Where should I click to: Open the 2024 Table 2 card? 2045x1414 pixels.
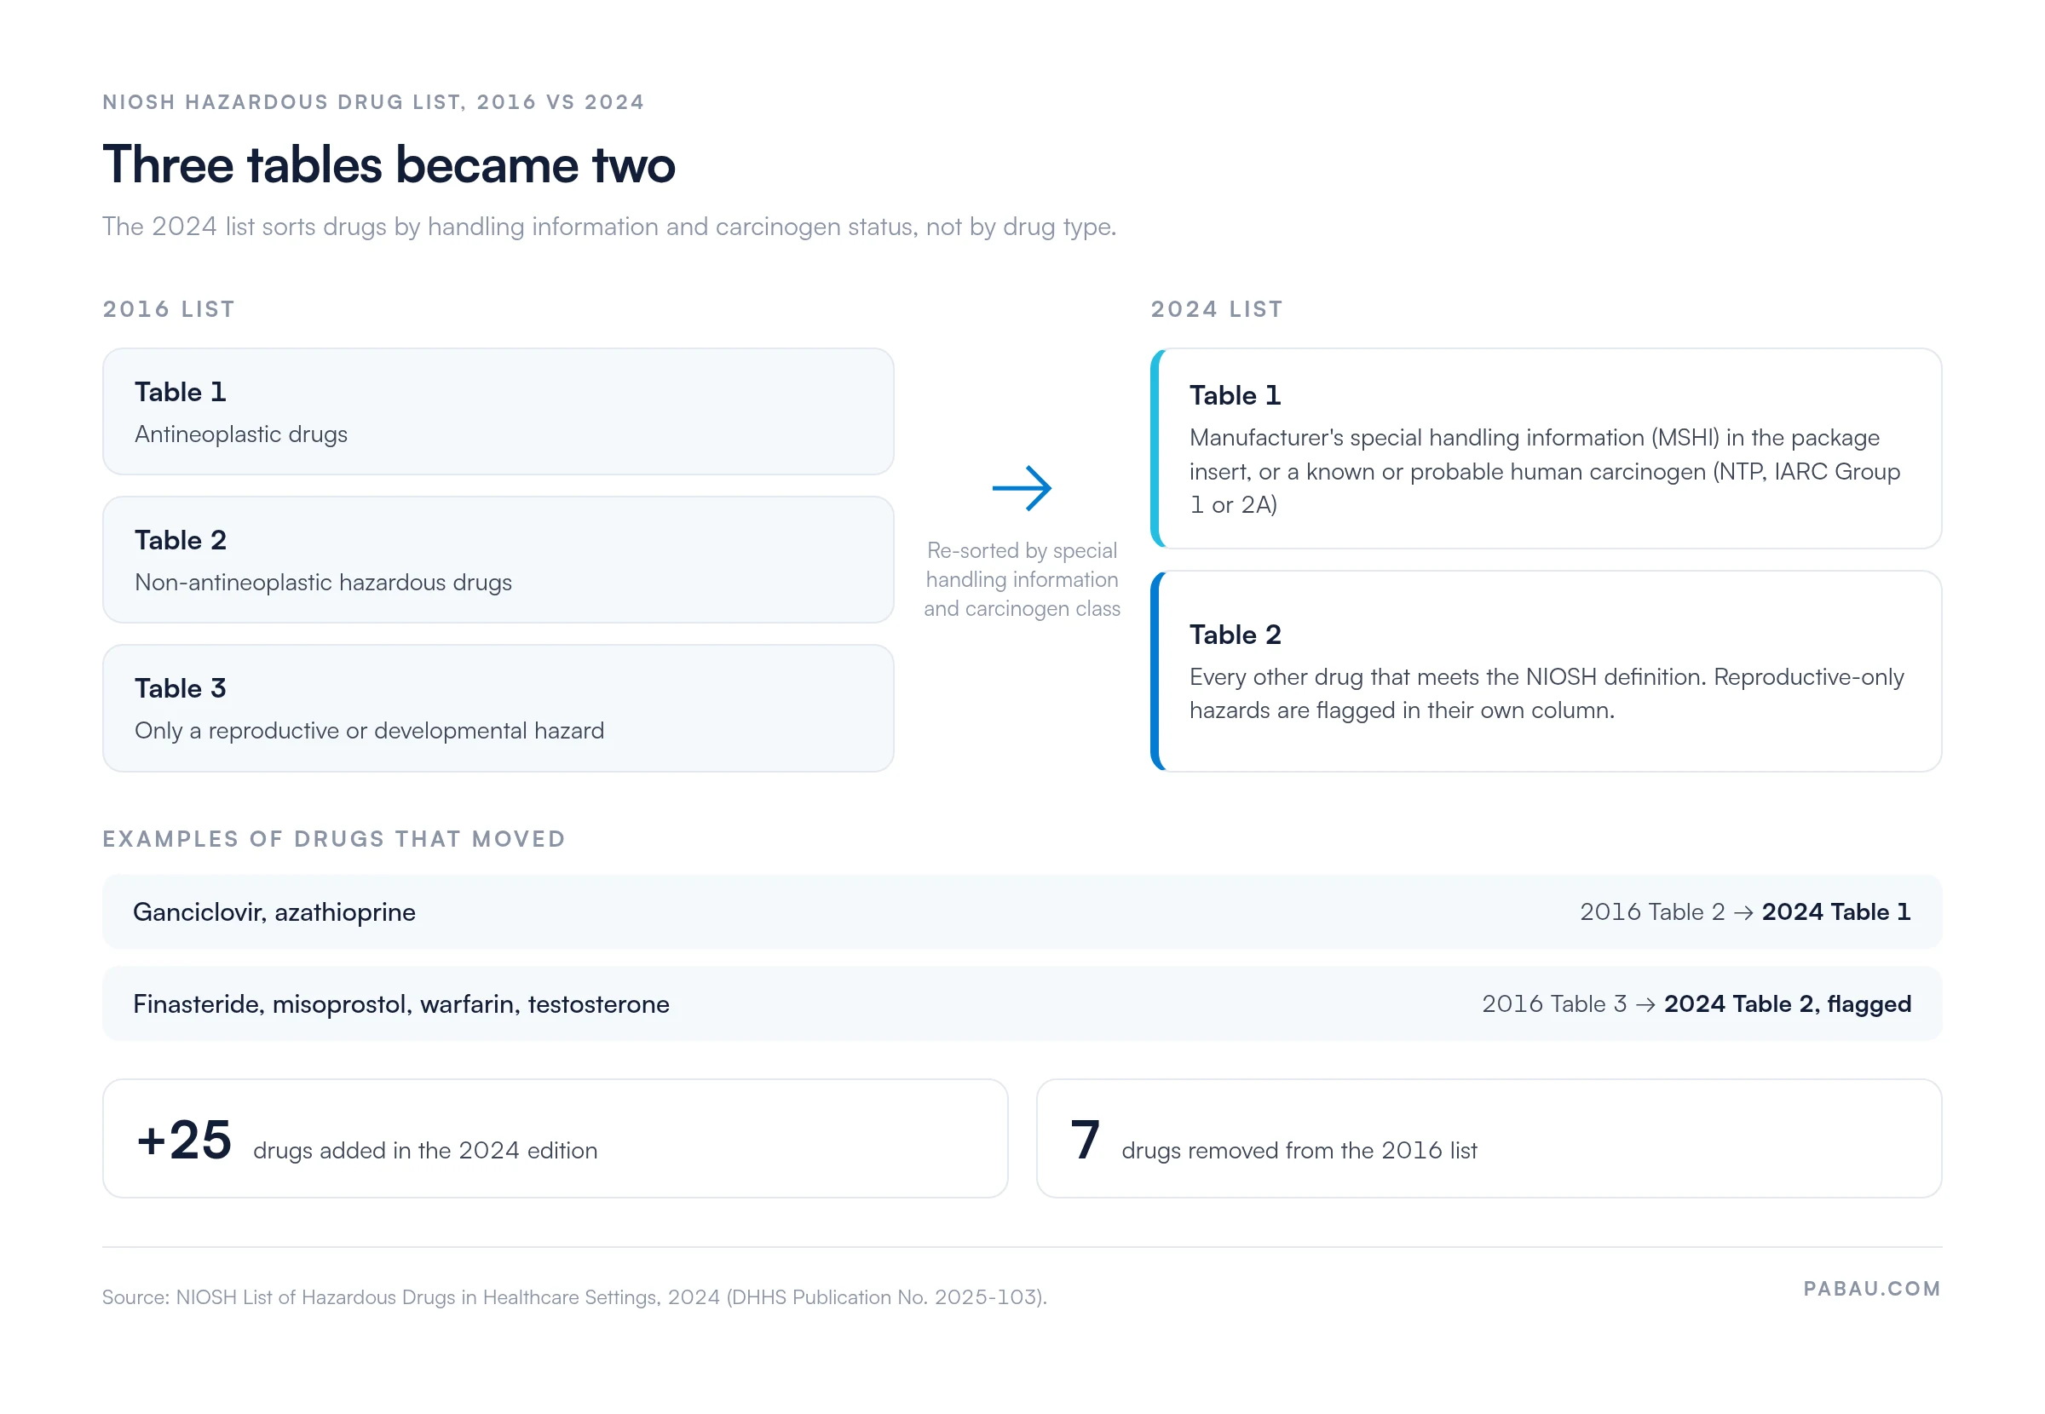coord(1547,671)
